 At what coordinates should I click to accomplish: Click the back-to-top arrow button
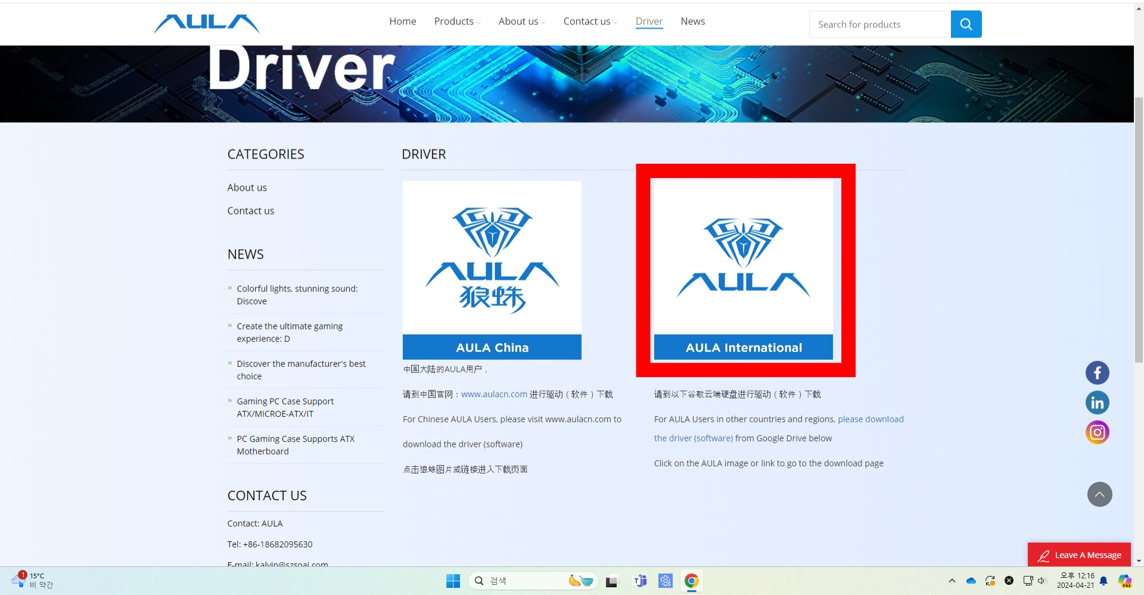[1099, 494]
